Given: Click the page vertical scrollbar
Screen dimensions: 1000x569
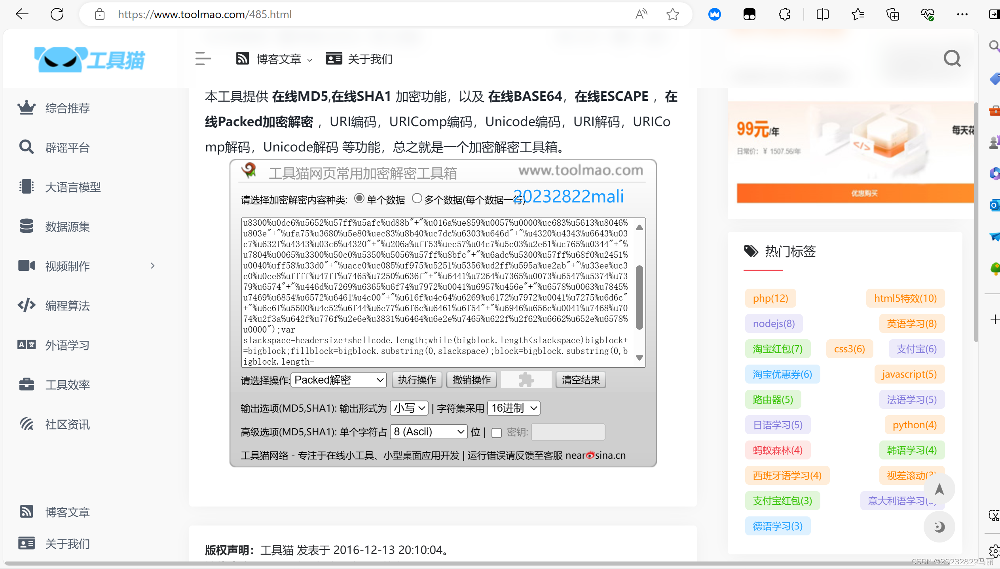Looking at the screenshot, I should [x=976, y=221].
